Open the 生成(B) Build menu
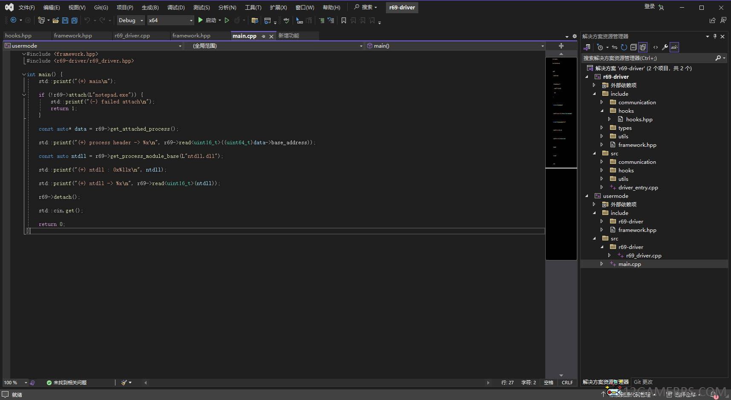 [x=150, y=8]
